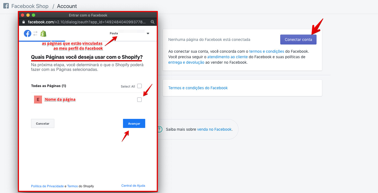Click Nenhuma página do Facebook está conectada text

(209, 40)
